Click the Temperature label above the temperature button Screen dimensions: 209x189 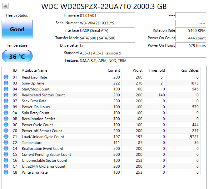[17, 45]
